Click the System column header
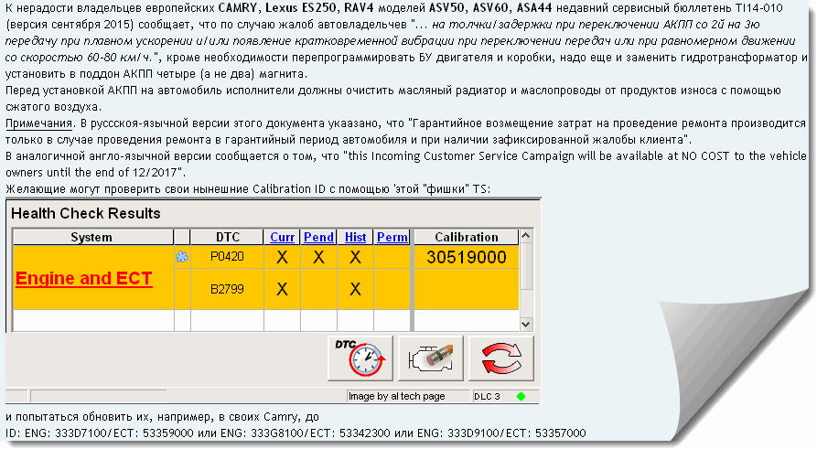The width and height of the screenshot is (817, 449). (x=91, y=237)
